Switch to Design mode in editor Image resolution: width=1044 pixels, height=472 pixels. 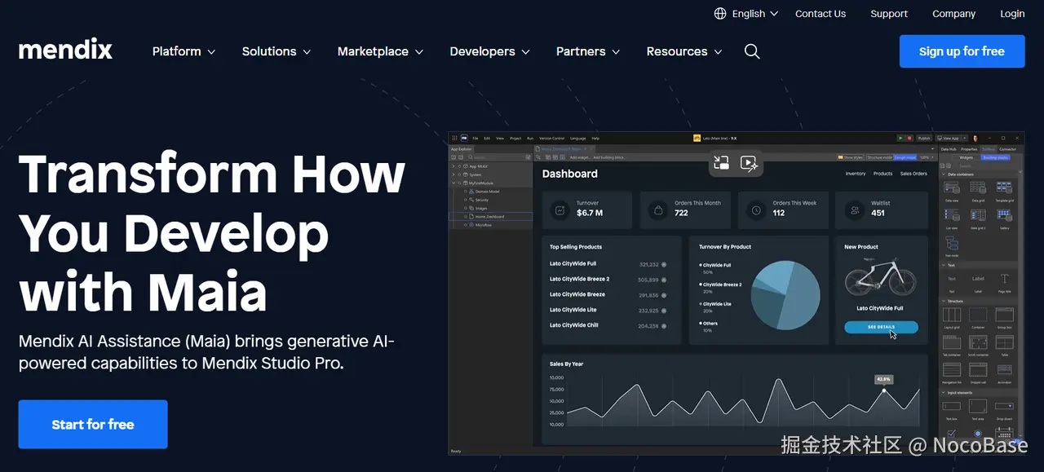pyautogui.click(x=905, y=157)
